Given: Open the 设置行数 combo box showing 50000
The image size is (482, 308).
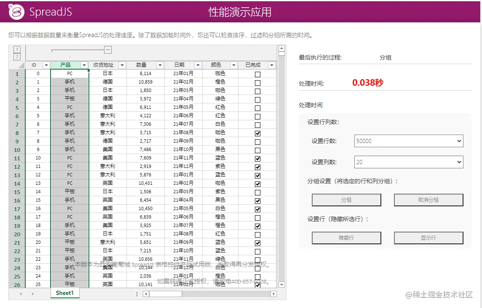Looking at the screenshot, I should click(x=409, y=141).
